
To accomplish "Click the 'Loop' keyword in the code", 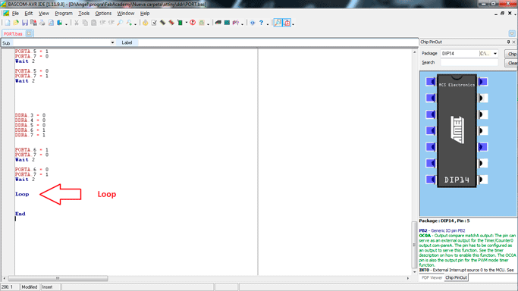I will (22, 194).
